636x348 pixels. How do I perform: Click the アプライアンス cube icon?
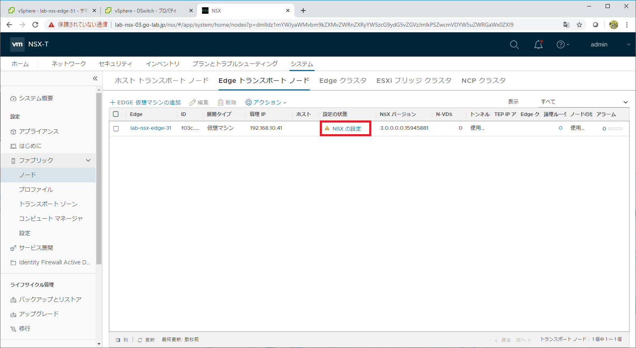pos(13,132)
